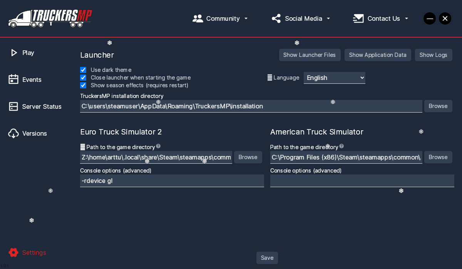Open the Community menu label
462x269 pixels.
[223, 18]
